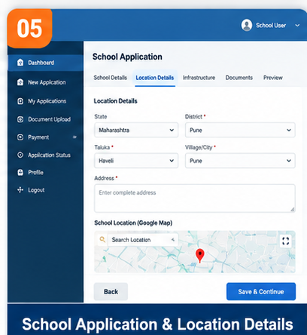
Task: Click the School User avatar icon
Action: (x=247, y=25)
